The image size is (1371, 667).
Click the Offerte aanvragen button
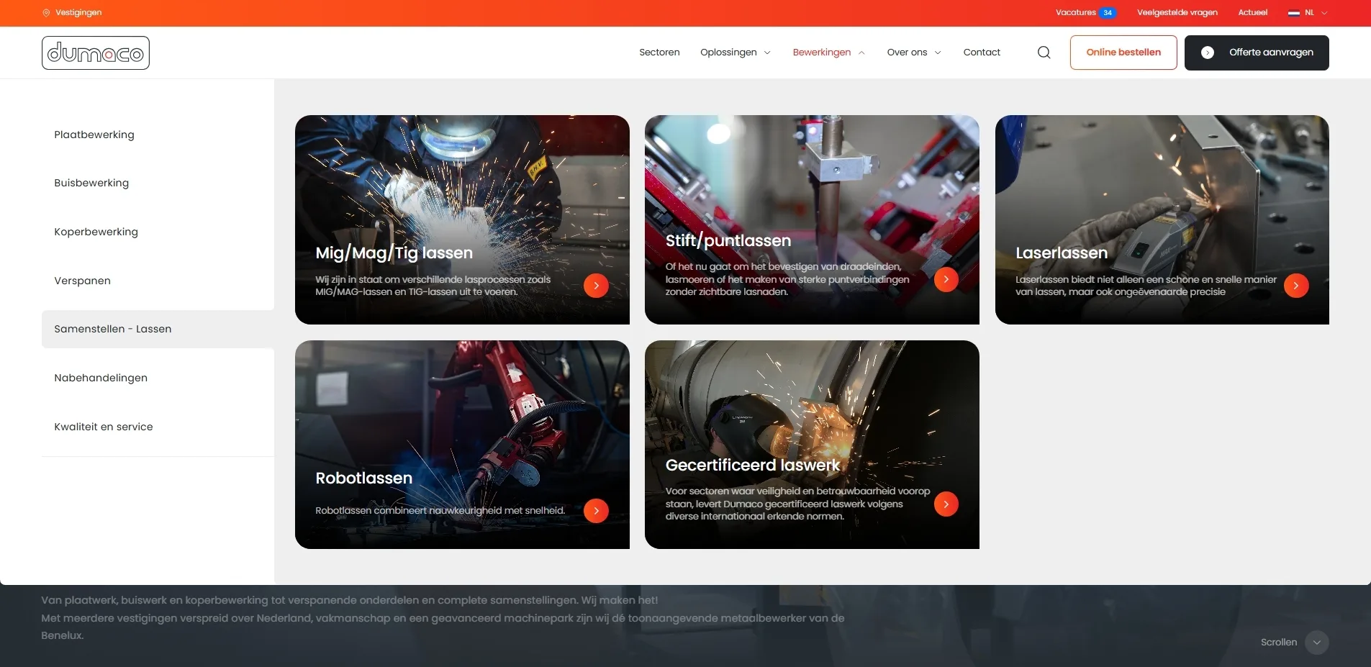pyautogui.click(x=1257, y=53)
